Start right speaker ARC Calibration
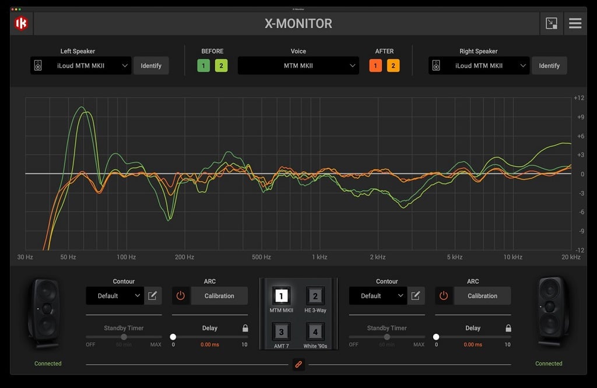This screenshot has height=388, width=597. point(482,295)
